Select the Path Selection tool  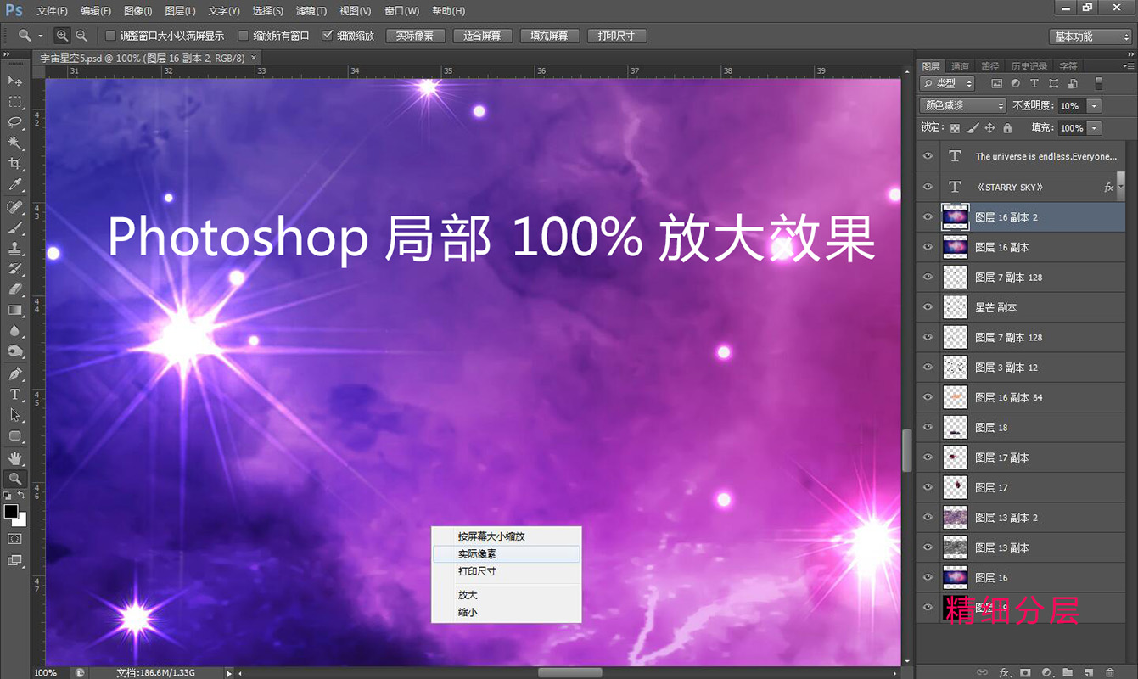(15, 415)
